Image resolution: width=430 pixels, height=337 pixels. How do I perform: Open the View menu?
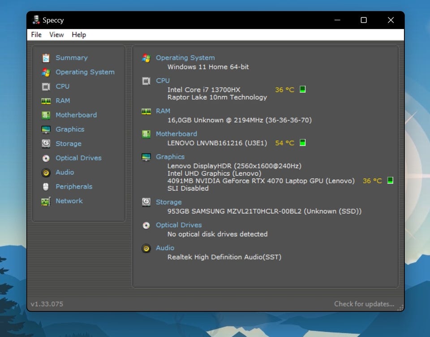[56, 34]
